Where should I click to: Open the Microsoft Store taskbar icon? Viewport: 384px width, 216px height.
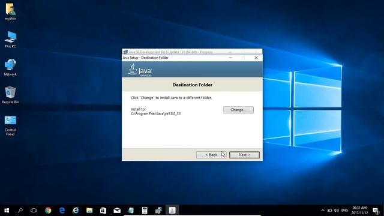pyautogui.click(x=103, y=211)
